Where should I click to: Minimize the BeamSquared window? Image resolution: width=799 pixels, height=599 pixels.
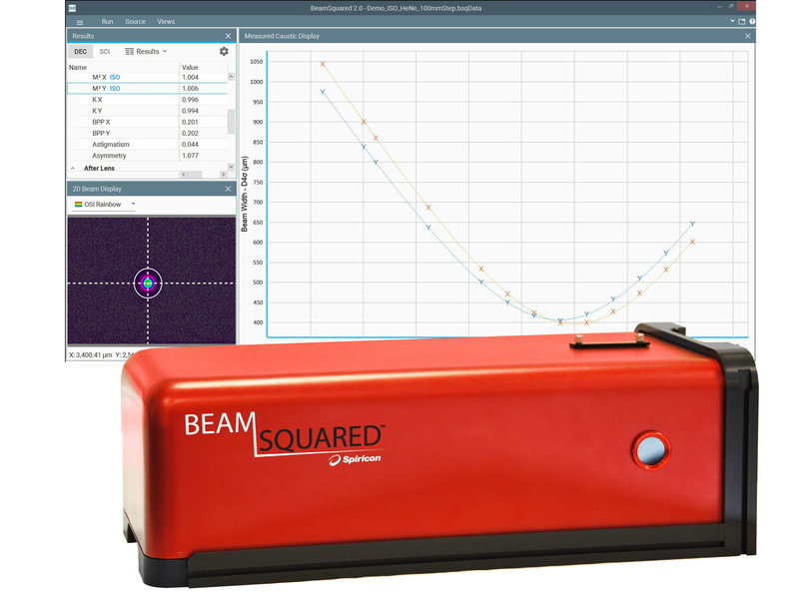tap(719, 7)
